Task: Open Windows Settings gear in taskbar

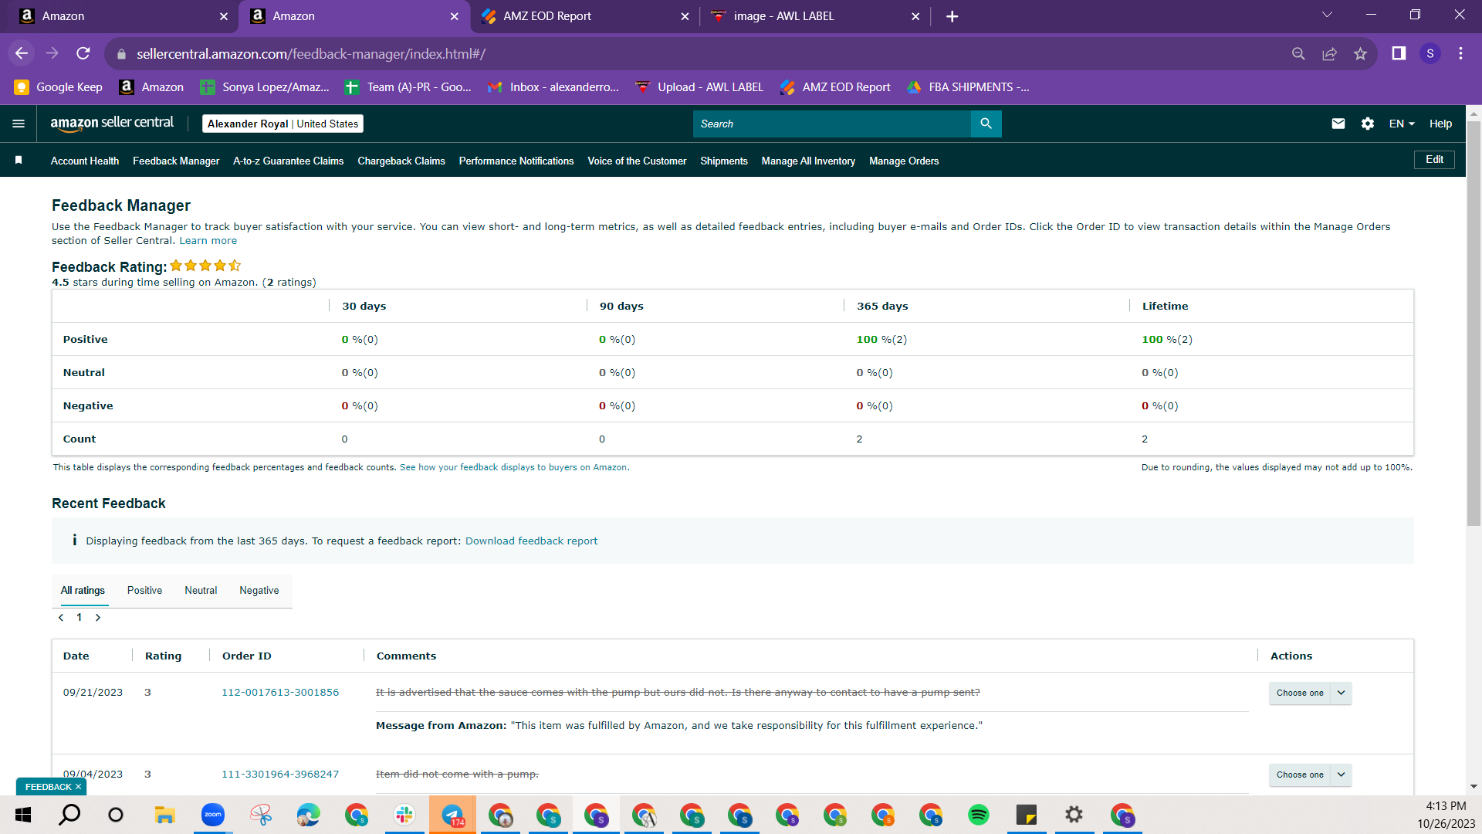Action: click(x=1074, y=815)
